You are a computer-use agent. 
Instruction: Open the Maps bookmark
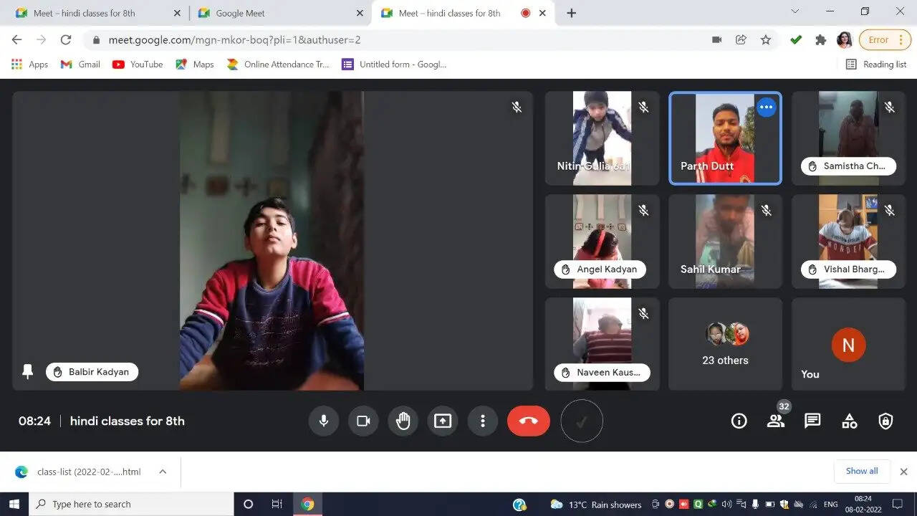[x=194, y=64]
